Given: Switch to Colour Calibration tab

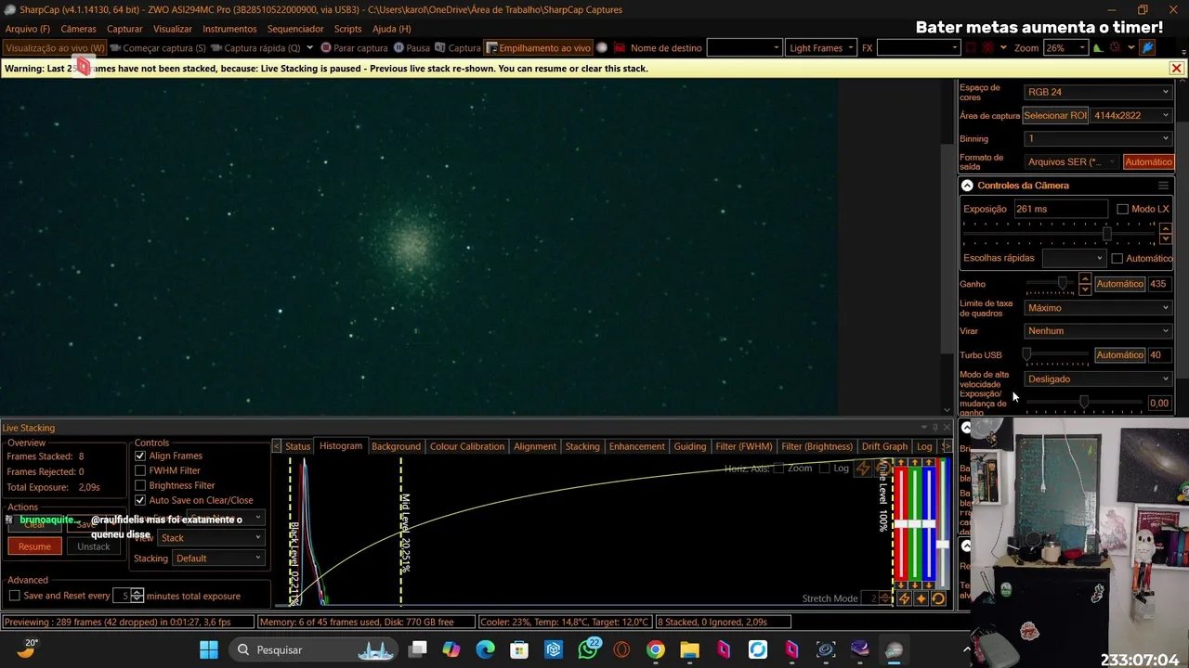Looking at the screenshot, I should click(467, 446).
